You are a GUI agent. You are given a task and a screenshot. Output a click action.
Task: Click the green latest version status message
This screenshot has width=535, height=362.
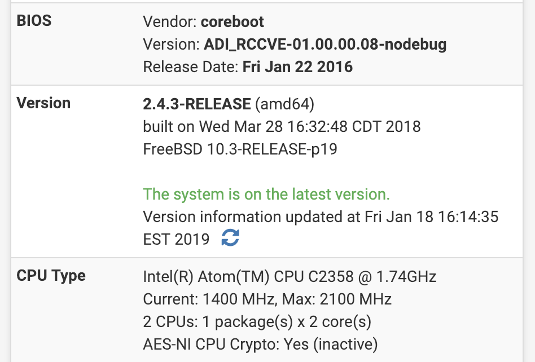coord(266,195)
